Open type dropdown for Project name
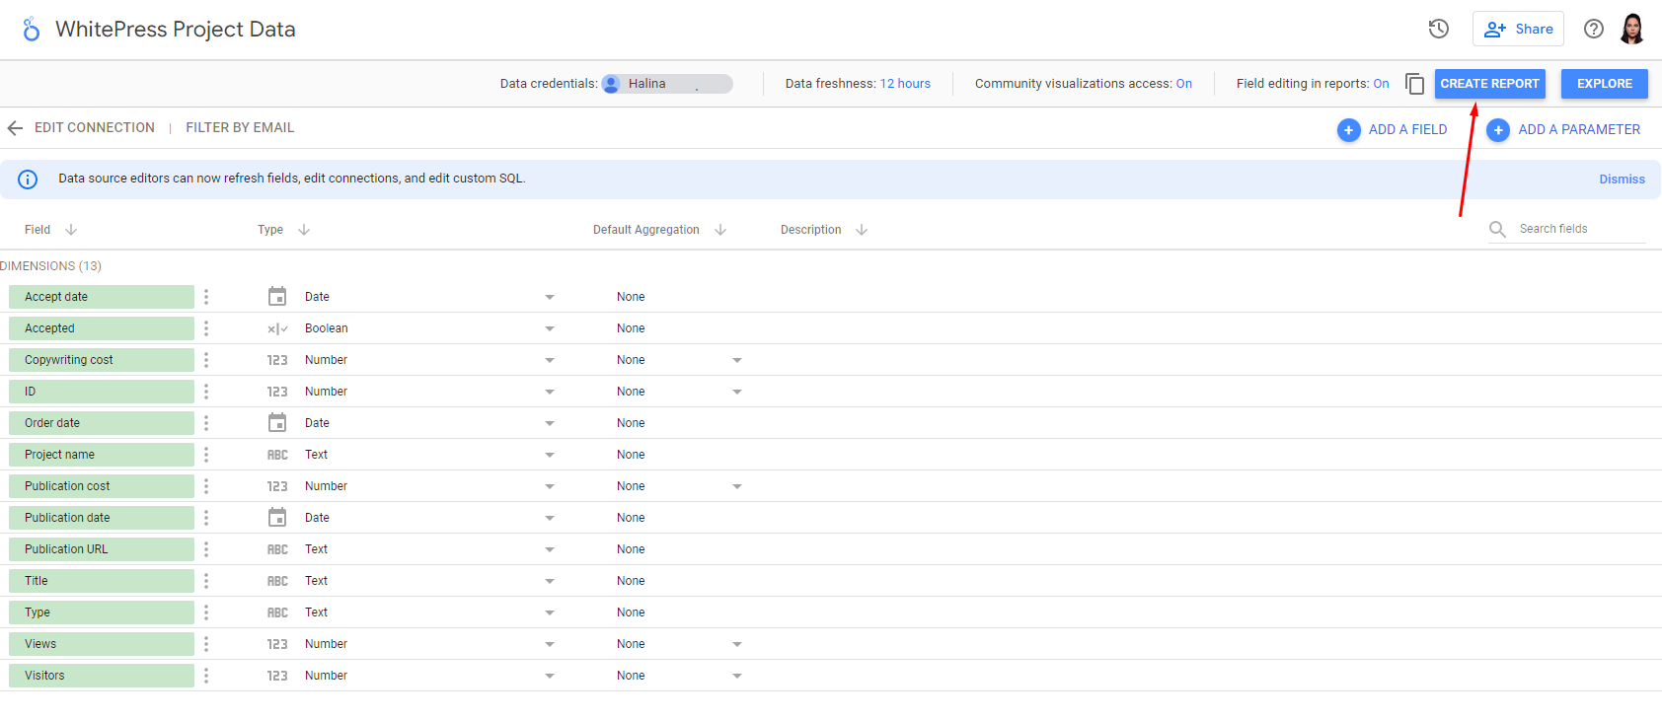The image size is (1662, 720). 550,455
